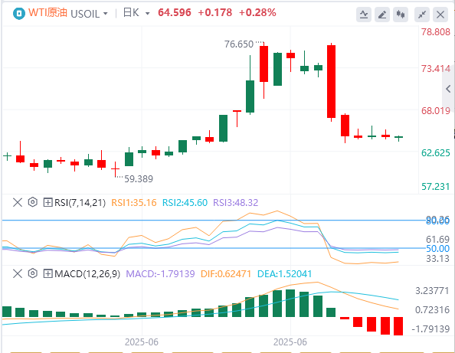455x353 pixels.
Task: Open MACD indicator settings hexagon icon
Action: 33,273
